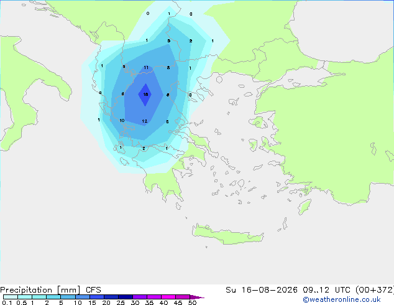Select the 10 to 15 mm legend swatch
394x305 pixels.
pos(82,297)
